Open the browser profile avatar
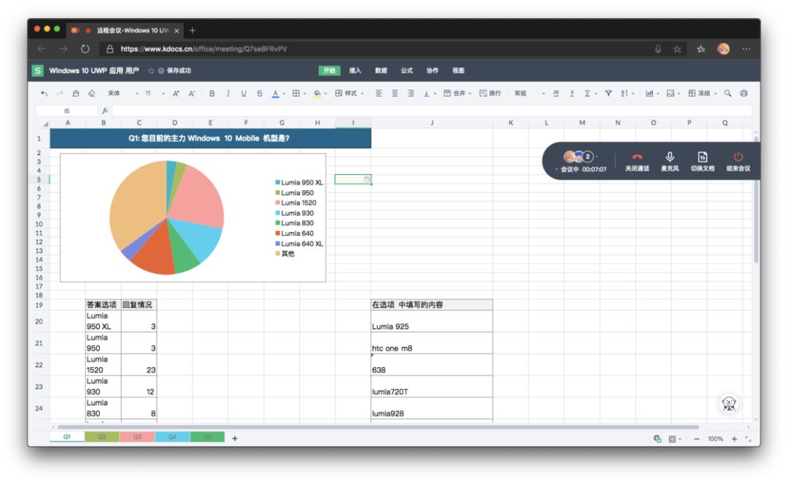 click(x=723, y=49)
